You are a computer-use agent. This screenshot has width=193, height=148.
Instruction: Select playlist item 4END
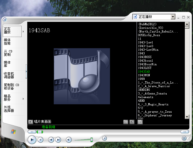141,101
